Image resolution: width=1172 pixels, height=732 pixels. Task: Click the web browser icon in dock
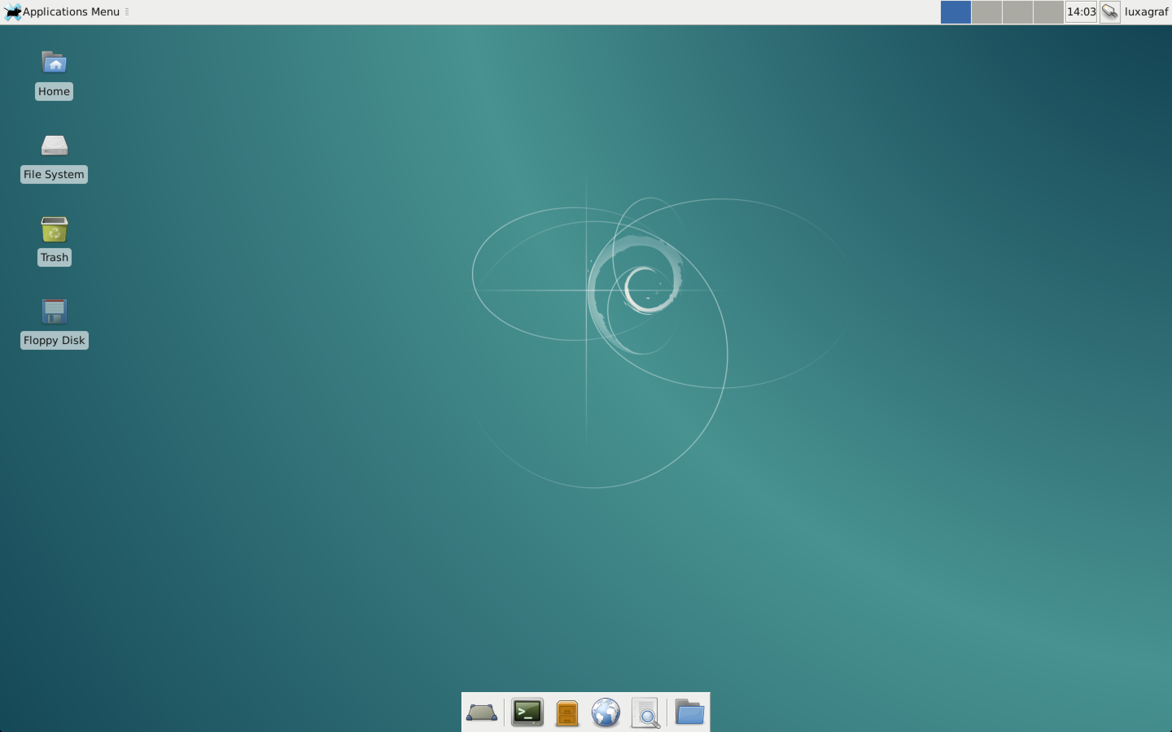point(607,711)
